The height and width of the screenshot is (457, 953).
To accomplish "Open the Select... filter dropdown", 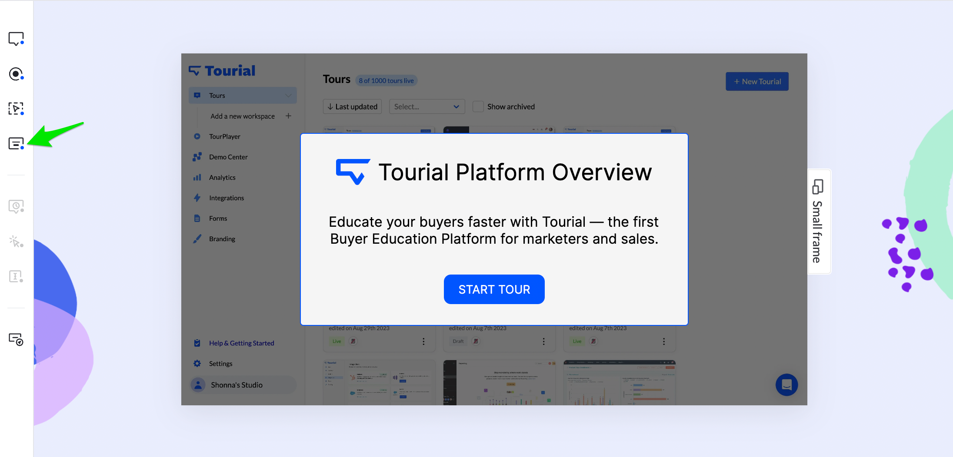I will (427, 107).
